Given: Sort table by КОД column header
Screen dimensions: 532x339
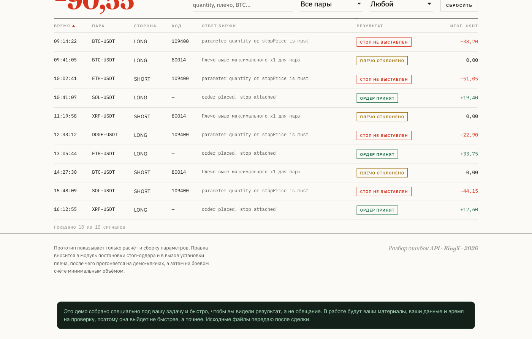Looking at the screenshot, I should (176, 26).
